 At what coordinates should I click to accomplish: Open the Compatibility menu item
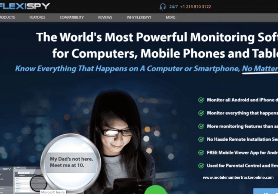(x=72, y=17)
